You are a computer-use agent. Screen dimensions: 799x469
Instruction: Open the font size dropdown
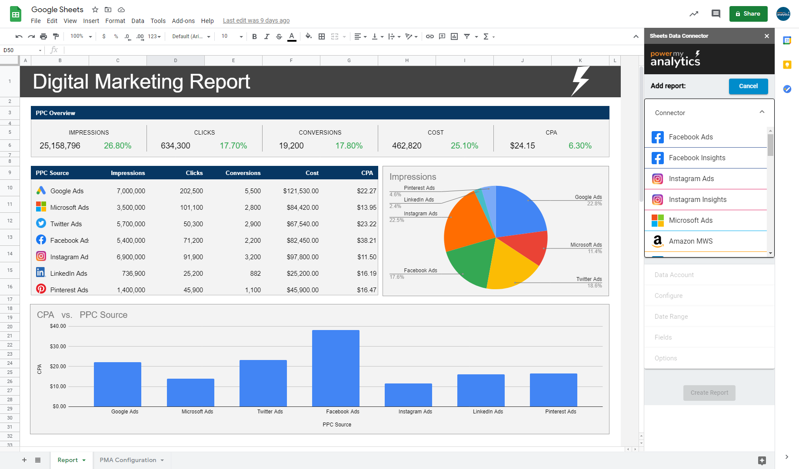(x=240, y=36)
